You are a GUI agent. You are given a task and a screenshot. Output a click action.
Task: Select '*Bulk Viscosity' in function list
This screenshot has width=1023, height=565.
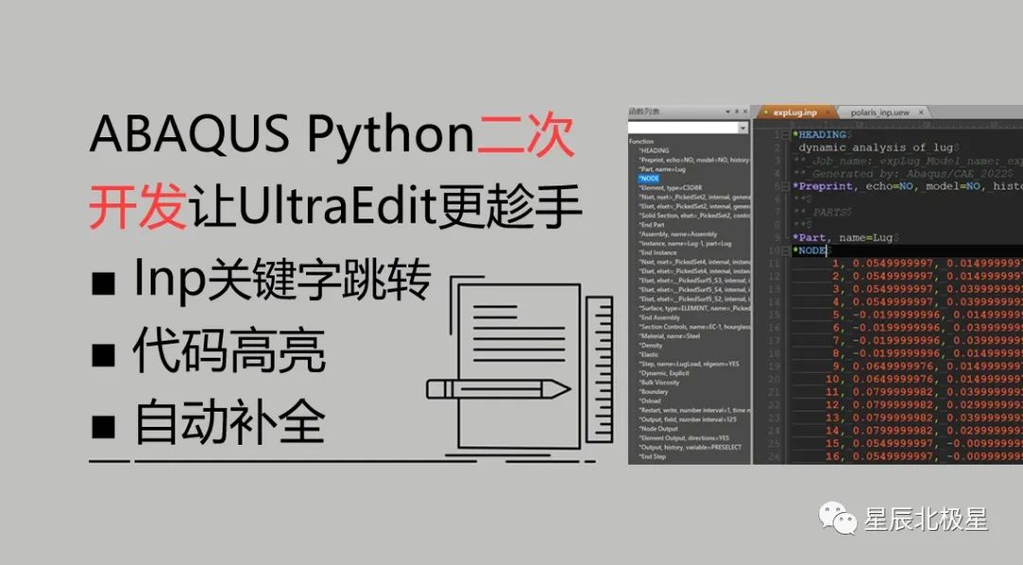pos(659,382)
